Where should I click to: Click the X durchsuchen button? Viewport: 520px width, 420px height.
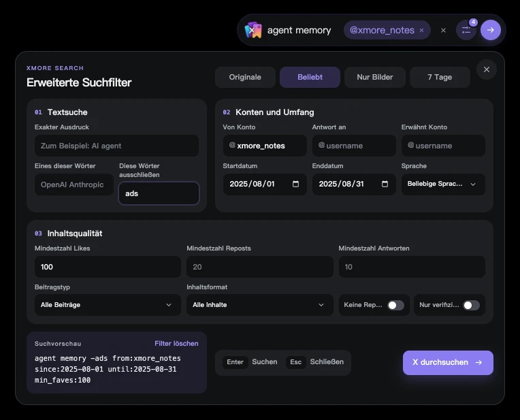448,363
